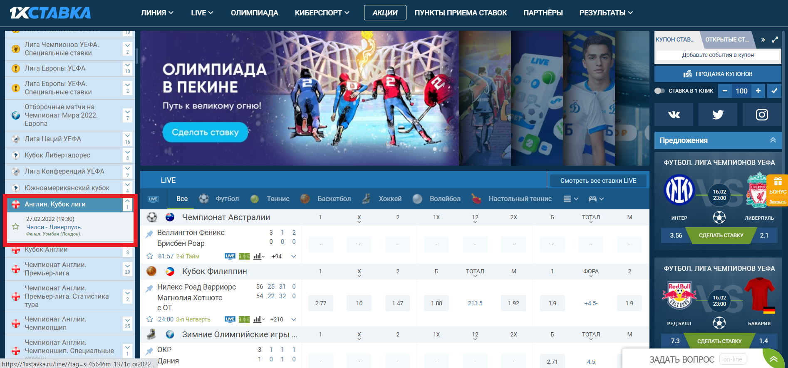This screenshot has height=368, width=788.
Task: Click Сделать ставку on Olympics banner
Action: pyautogui.click(x=205, y=132)
